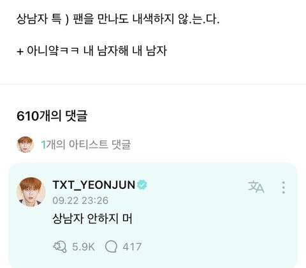The width and height of the screenshot is (306, 268).
Task: Click small avatar beside artist comments label
Action: 25,145
